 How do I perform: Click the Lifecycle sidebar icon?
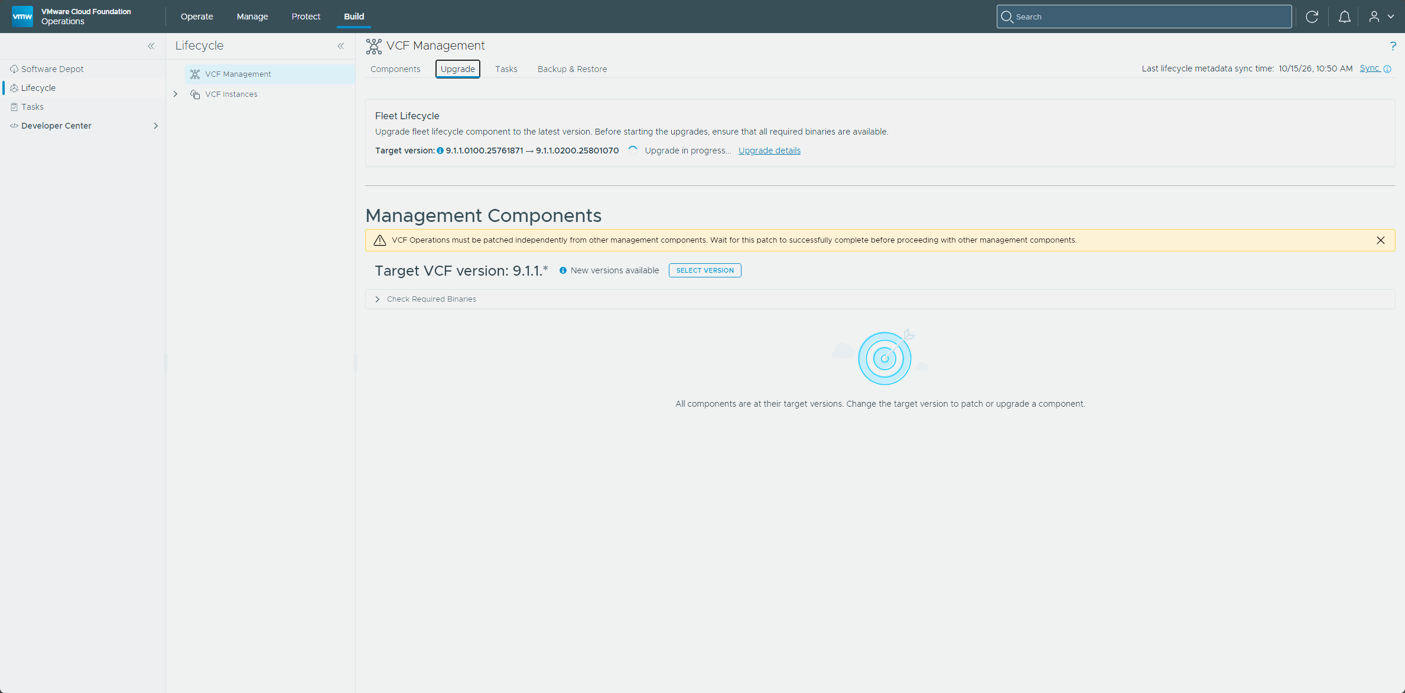click(14, 88)
